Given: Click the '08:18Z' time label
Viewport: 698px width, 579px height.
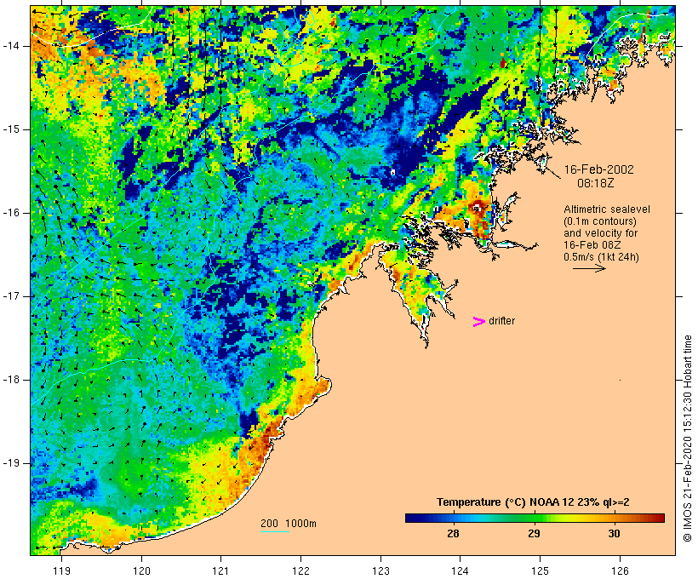Looking at the screenshot, I should click(x=596, y=183).
